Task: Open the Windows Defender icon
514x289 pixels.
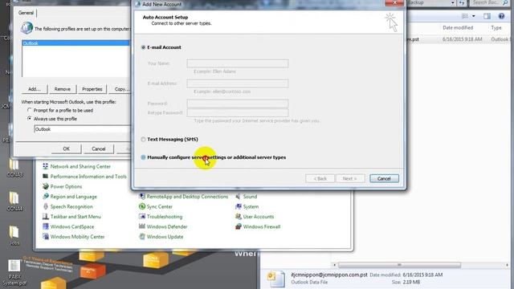Action: coord(142,226)
